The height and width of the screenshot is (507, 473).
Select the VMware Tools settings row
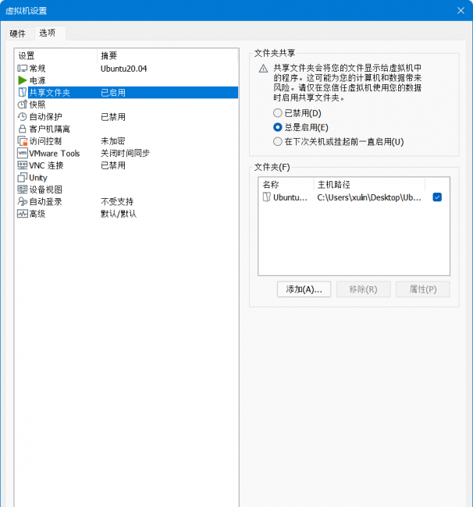click(x=127, y=153)
